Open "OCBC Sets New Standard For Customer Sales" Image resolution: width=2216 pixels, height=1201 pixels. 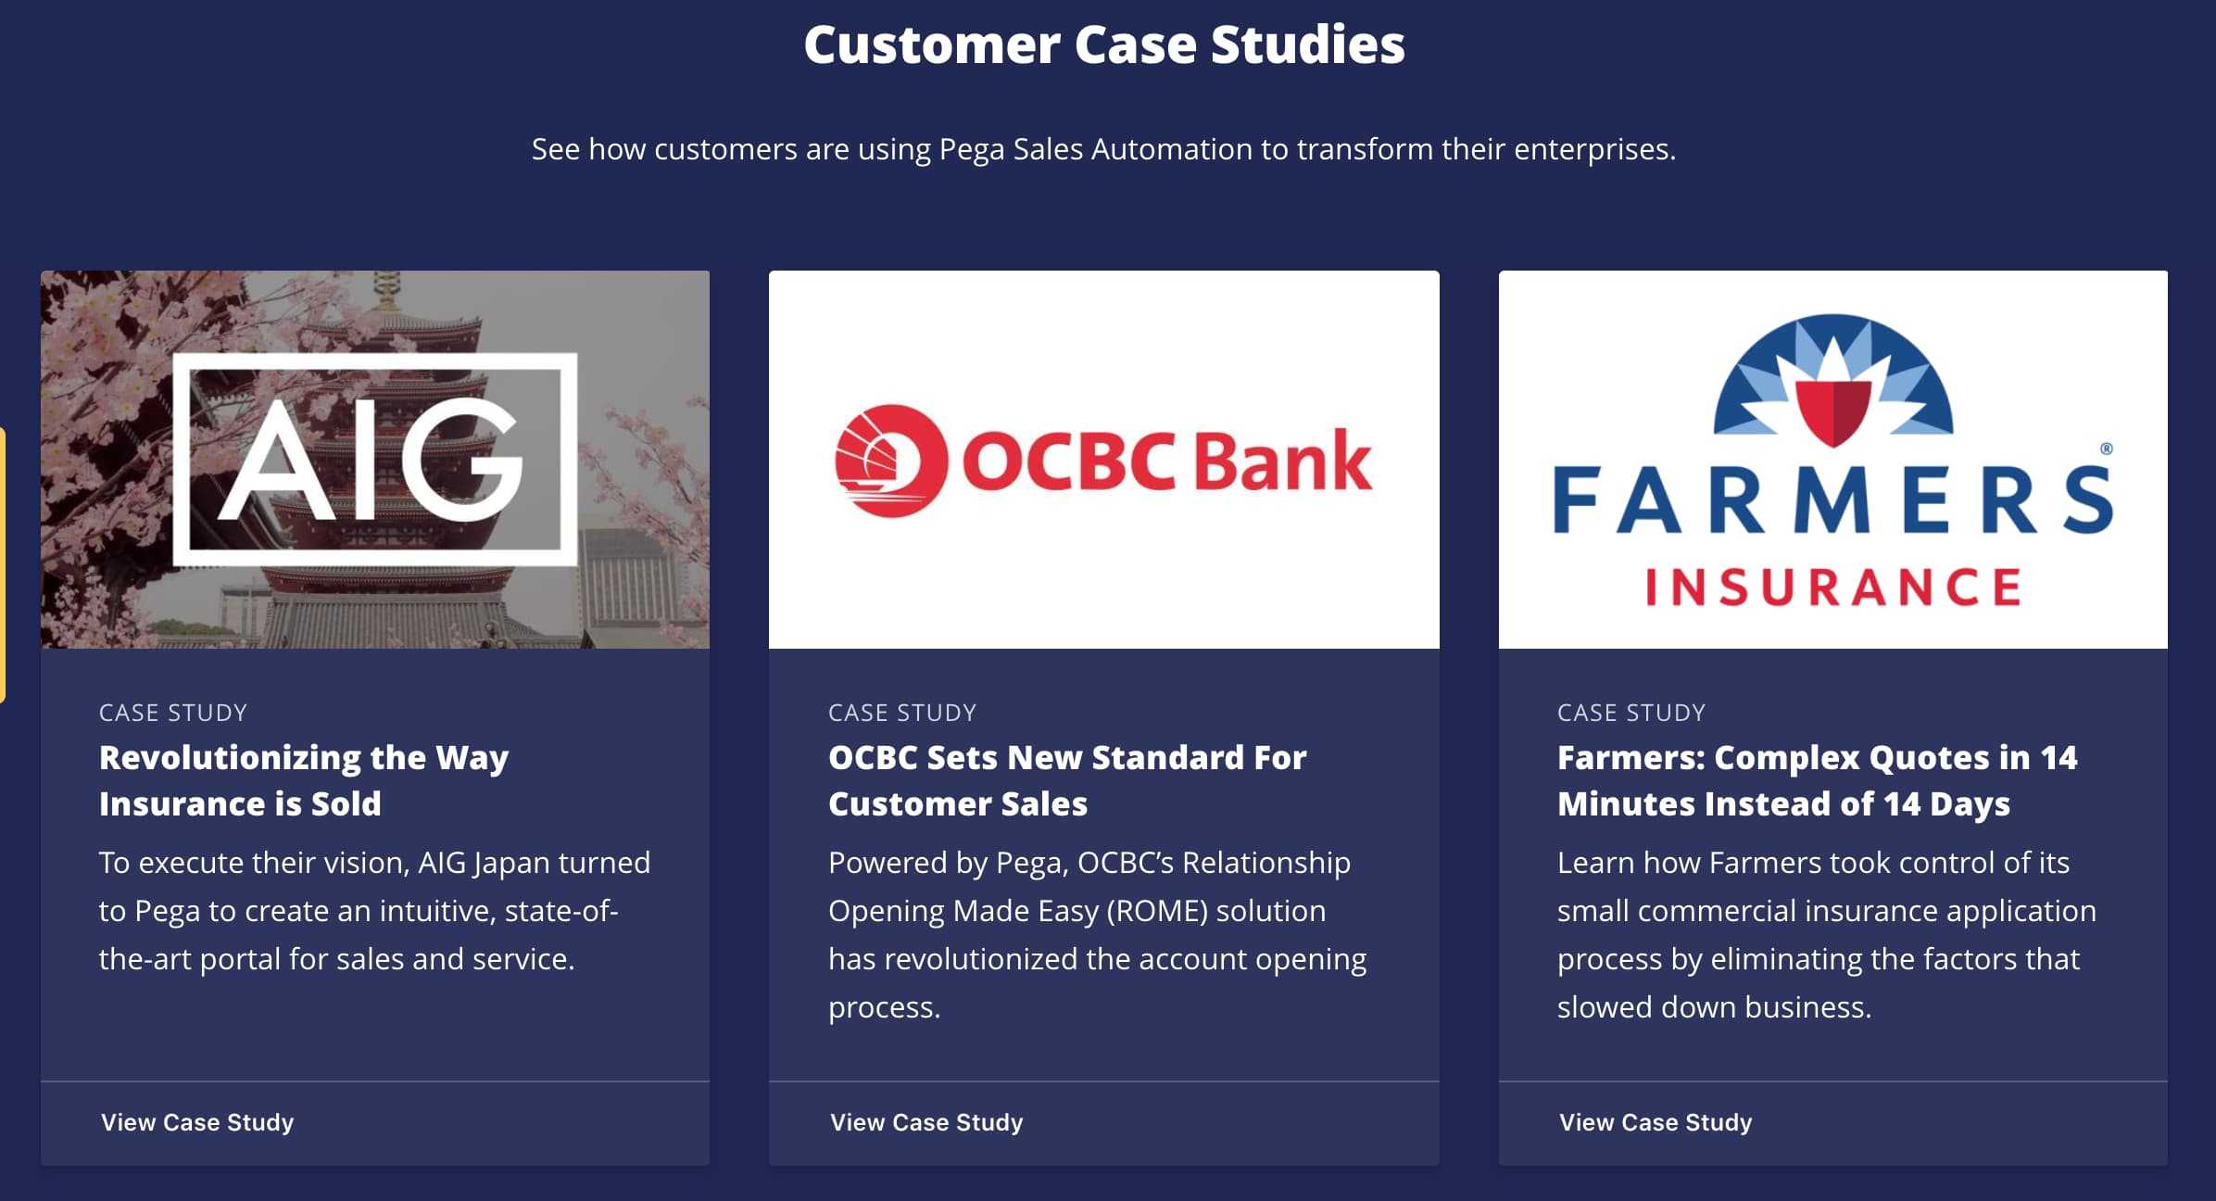[1067, 780]
